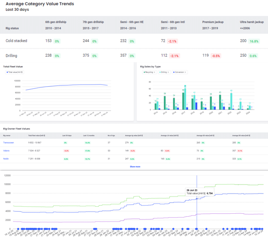Image resolution: width=268 pixels, height=239 pixels.
Task: Toggle Total value legend on fleet chart
Action: click(x=17, y=73)
